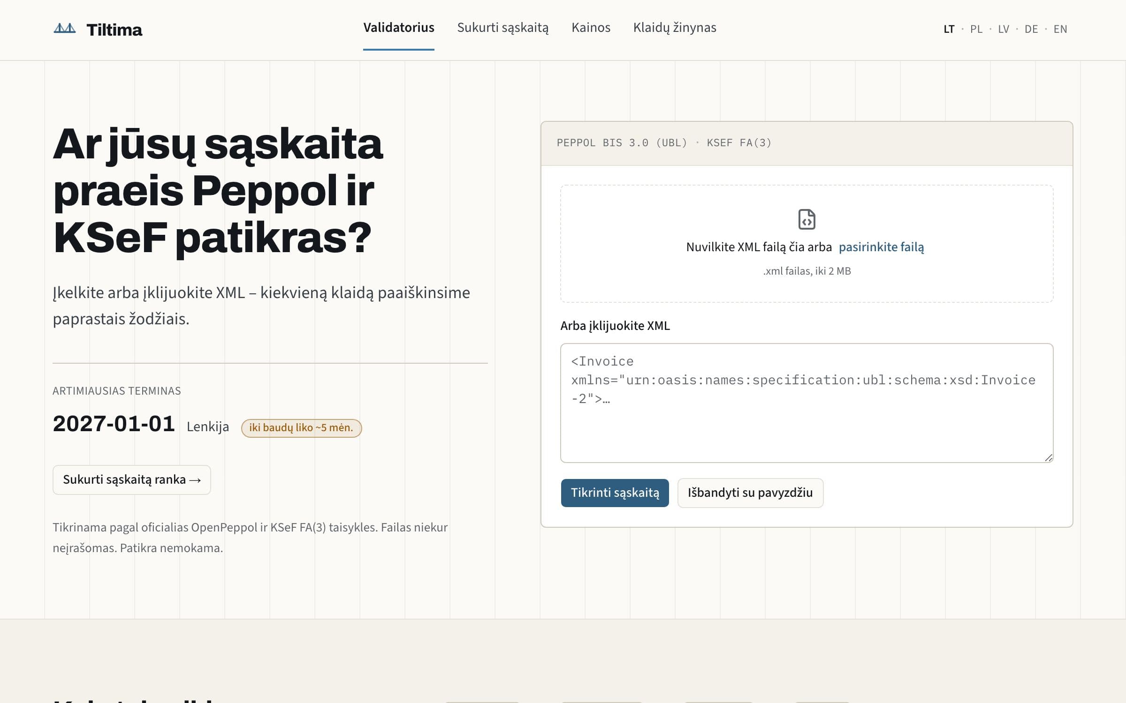This screenshot has width=1126, height=703.
Task: Click the pasirinkite failą link
Action: click(x=881, y=247)
